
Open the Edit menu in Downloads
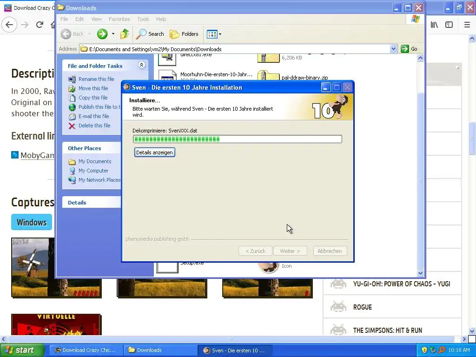pos(79,19)
